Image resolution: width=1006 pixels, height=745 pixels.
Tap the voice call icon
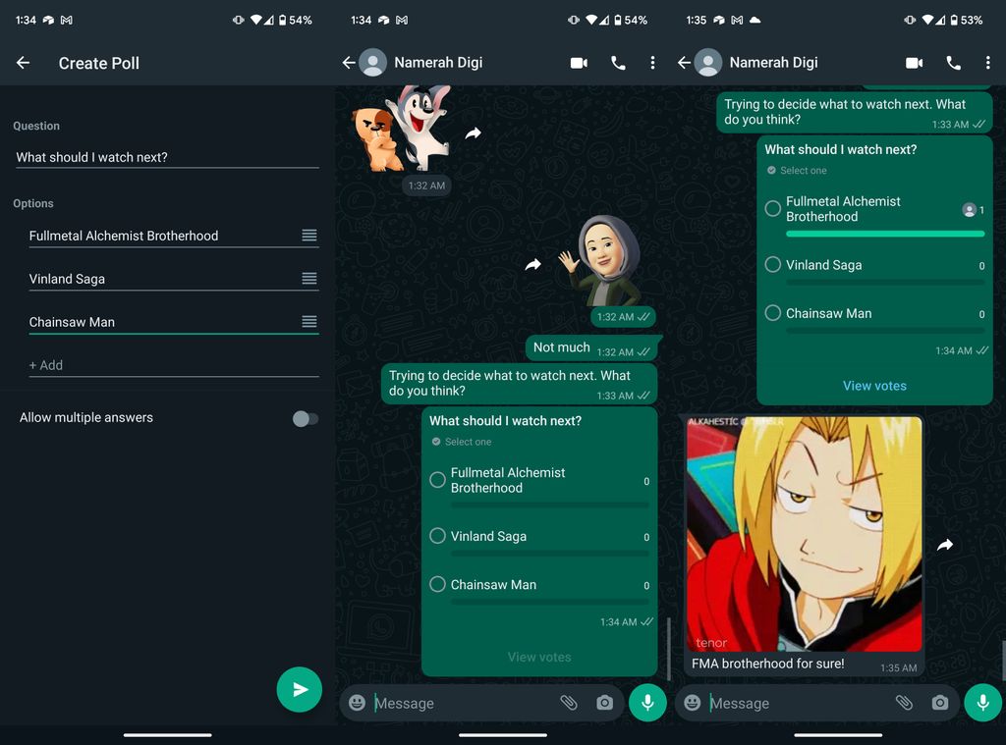[x=953, y=62]
